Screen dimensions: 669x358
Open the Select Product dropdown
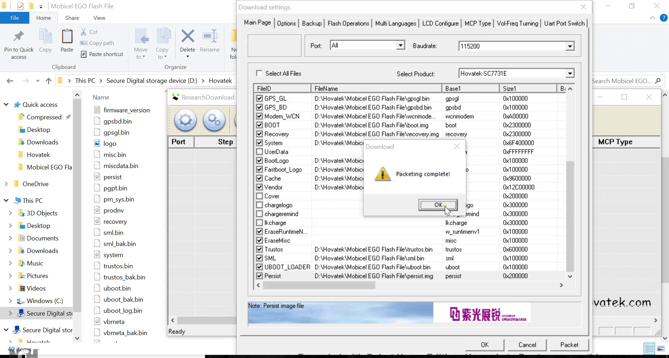point(570,73)
